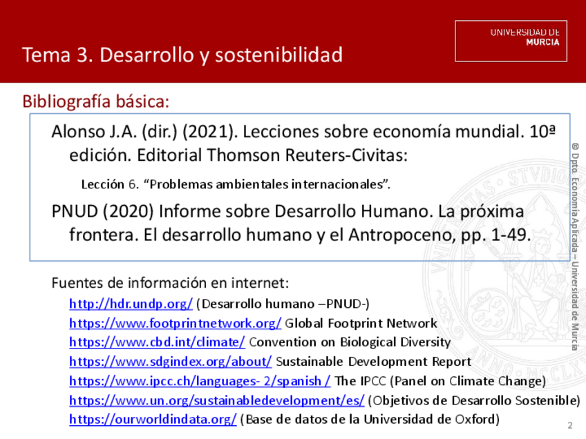Select the 'Alonso J.A. (dir.) (2021)' reference line
This screenshot has width=586, height=439.
303,132
